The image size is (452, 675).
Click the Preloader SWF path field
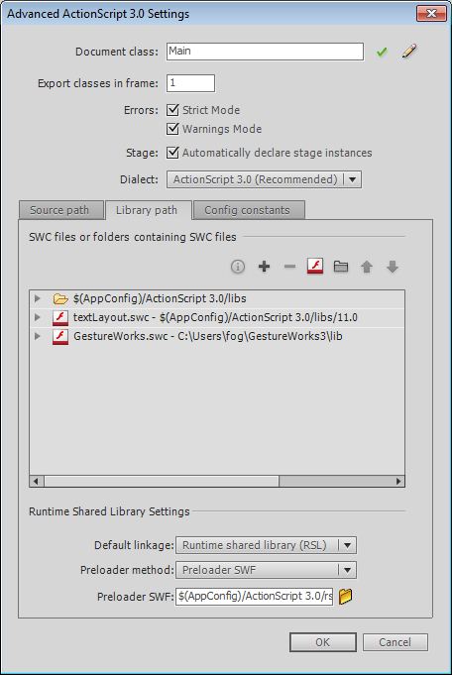coord(254,597)
